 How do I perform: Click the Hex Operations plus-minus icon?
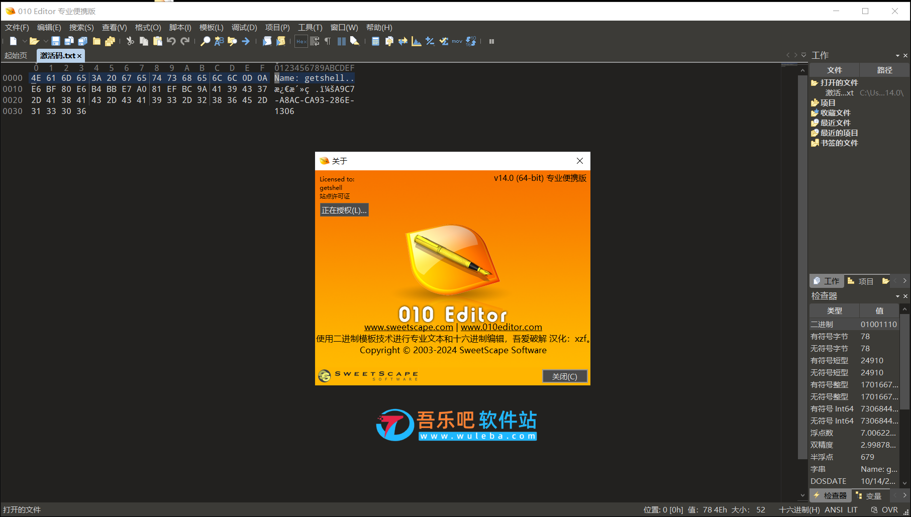click(430, 41)
